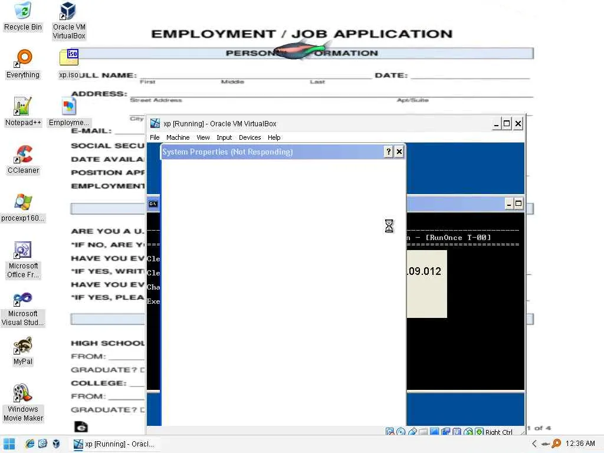604x453 pixels.
Task: Click the System Properties help question-mark button
Action: 388,152
